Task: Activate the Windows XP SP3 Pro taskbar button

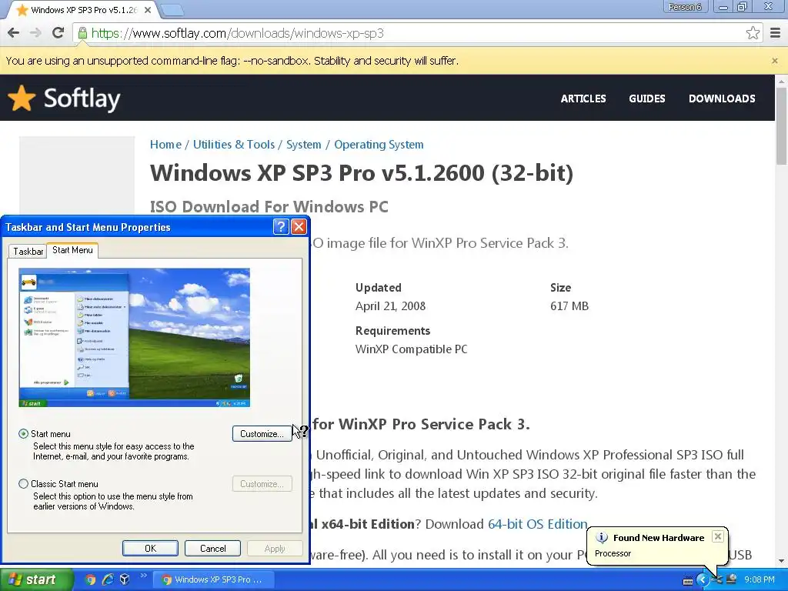Action: 213,580
